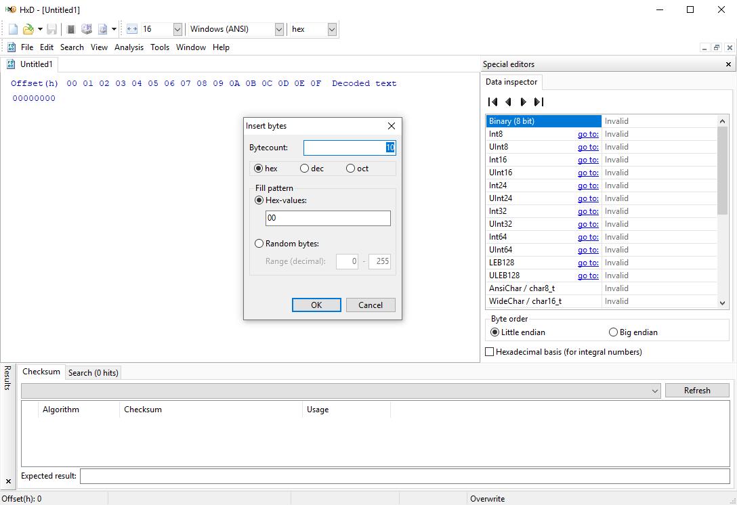Click the Hex-values input field

pos(328,218)
